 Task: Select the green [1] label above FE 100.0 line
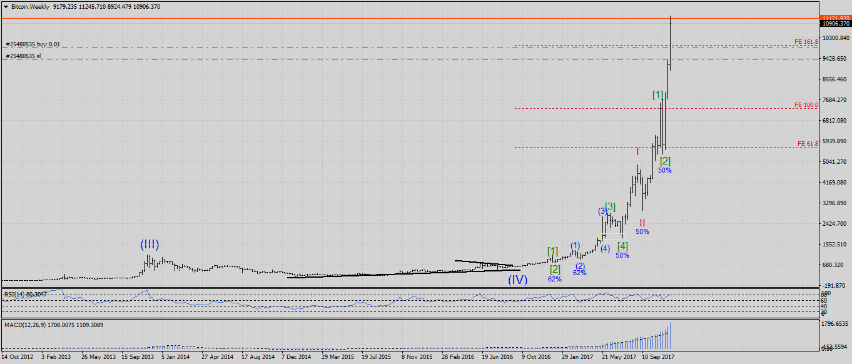pos(658,95)
